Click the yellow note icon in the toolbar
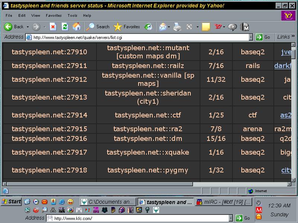Viewport: 298px width, 223px height. [206, 27]
